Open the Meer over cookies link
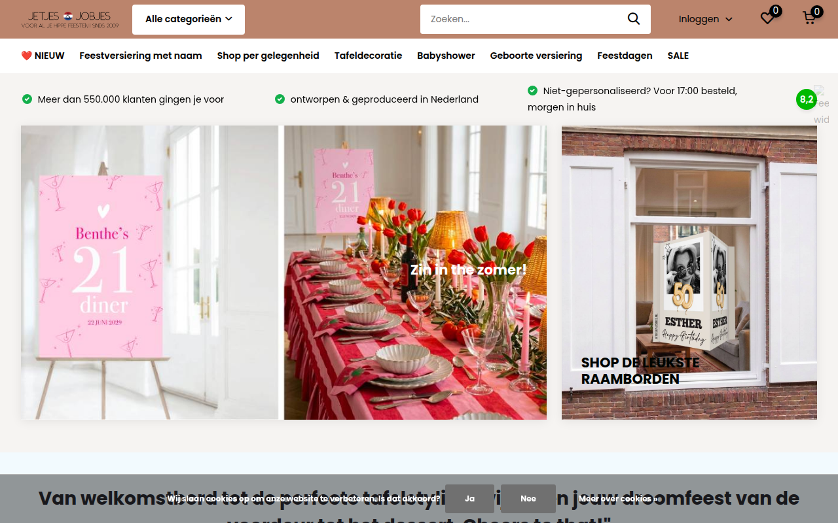The height and width of the screenshot is (523, 838). pos(618,499)
